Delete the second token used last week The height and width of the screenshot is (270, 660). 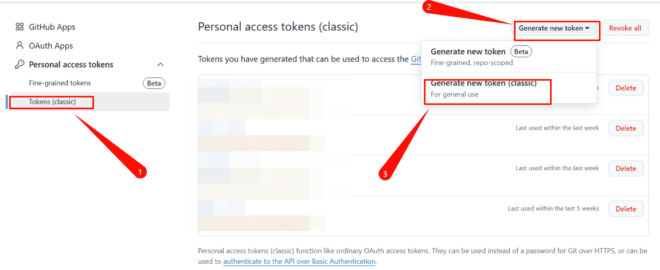626,128
